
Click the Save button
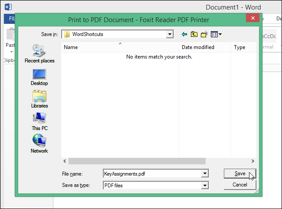click(240, 173)
